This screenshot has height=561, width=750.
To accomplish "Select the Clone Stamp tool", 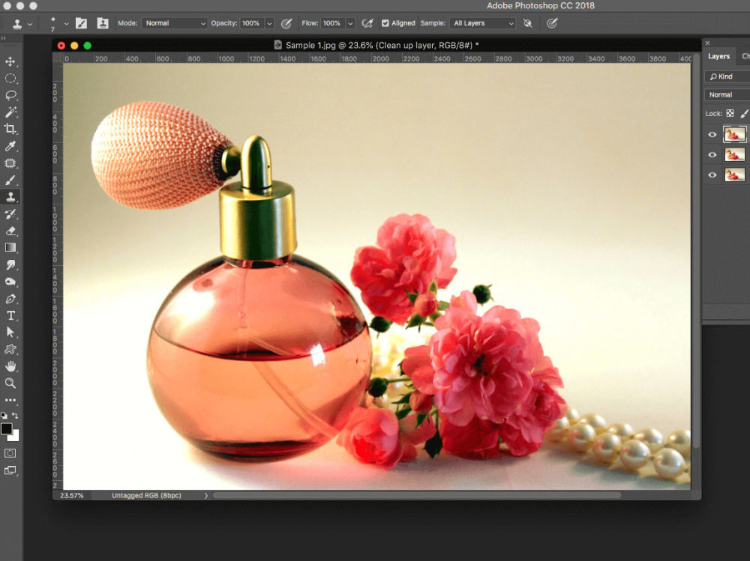I will pos(10,197).
